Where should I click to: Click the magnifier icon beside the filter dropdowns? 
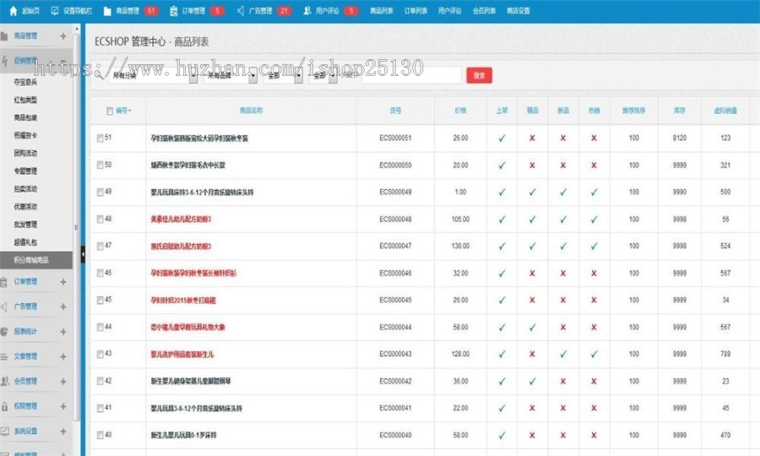coord(100,75)
